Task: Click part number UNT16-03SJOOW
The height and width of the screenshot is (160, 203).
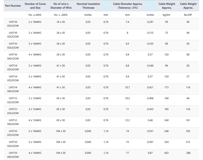Action: click(13, 46)
